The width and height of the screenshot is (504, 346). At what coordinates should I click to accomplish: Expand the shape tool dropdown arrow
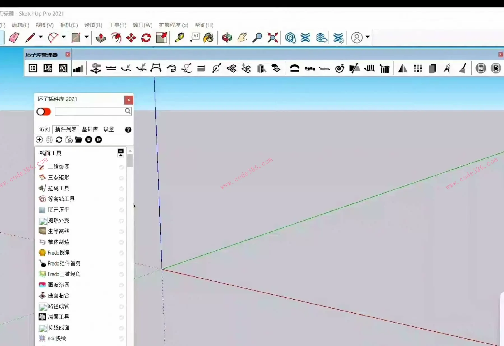coord(87,37)
